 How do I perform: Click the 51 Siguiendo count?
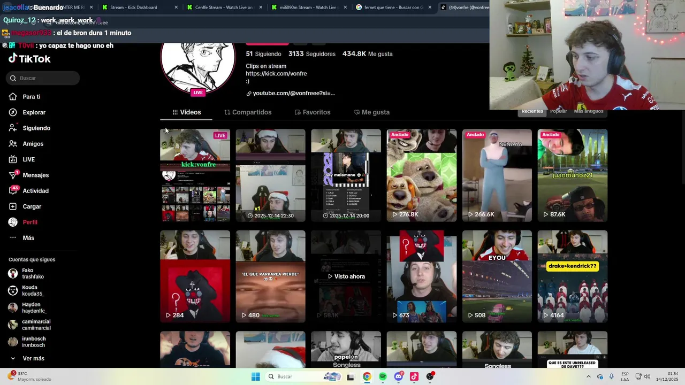pos(263,54)
